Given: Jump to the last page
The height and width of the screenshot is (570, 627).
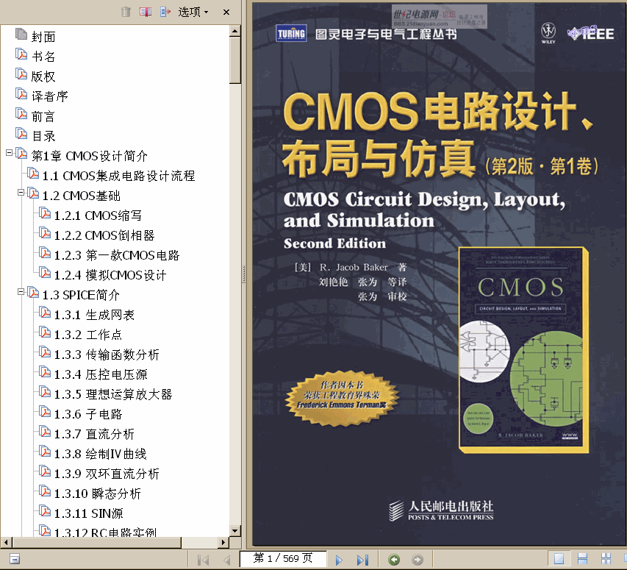Looking at the screenshot, I should coord(362,560).
